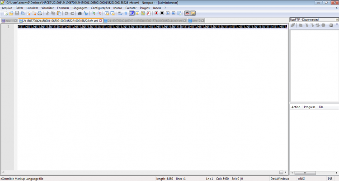Click the Replace toolbar icon

pyautogui.click(x=86, y=14)
